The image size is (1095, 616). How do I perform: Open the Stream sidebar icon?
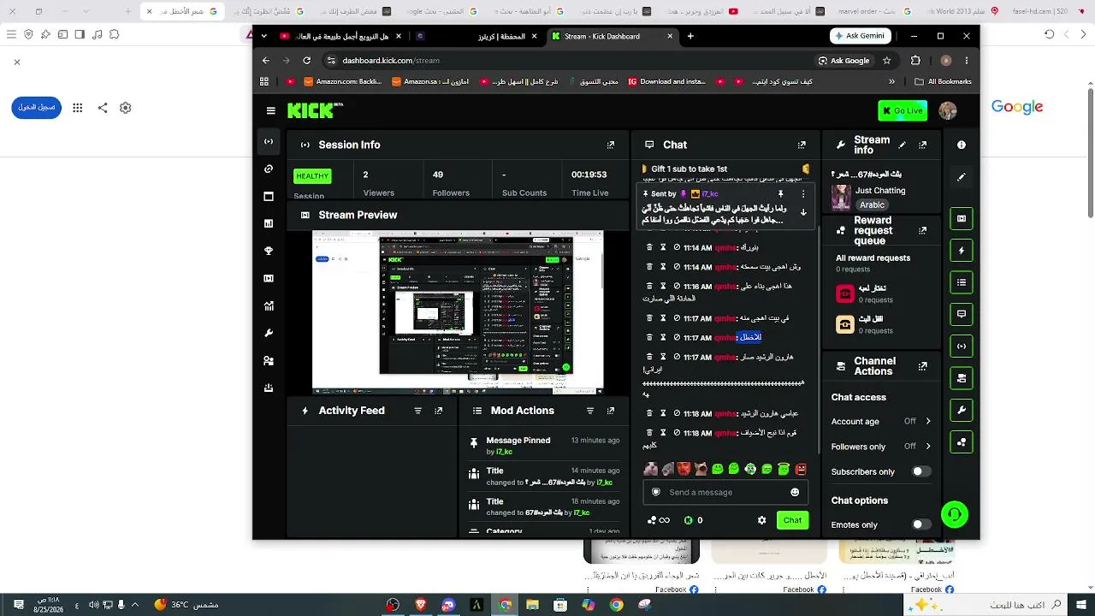[269, 142]
